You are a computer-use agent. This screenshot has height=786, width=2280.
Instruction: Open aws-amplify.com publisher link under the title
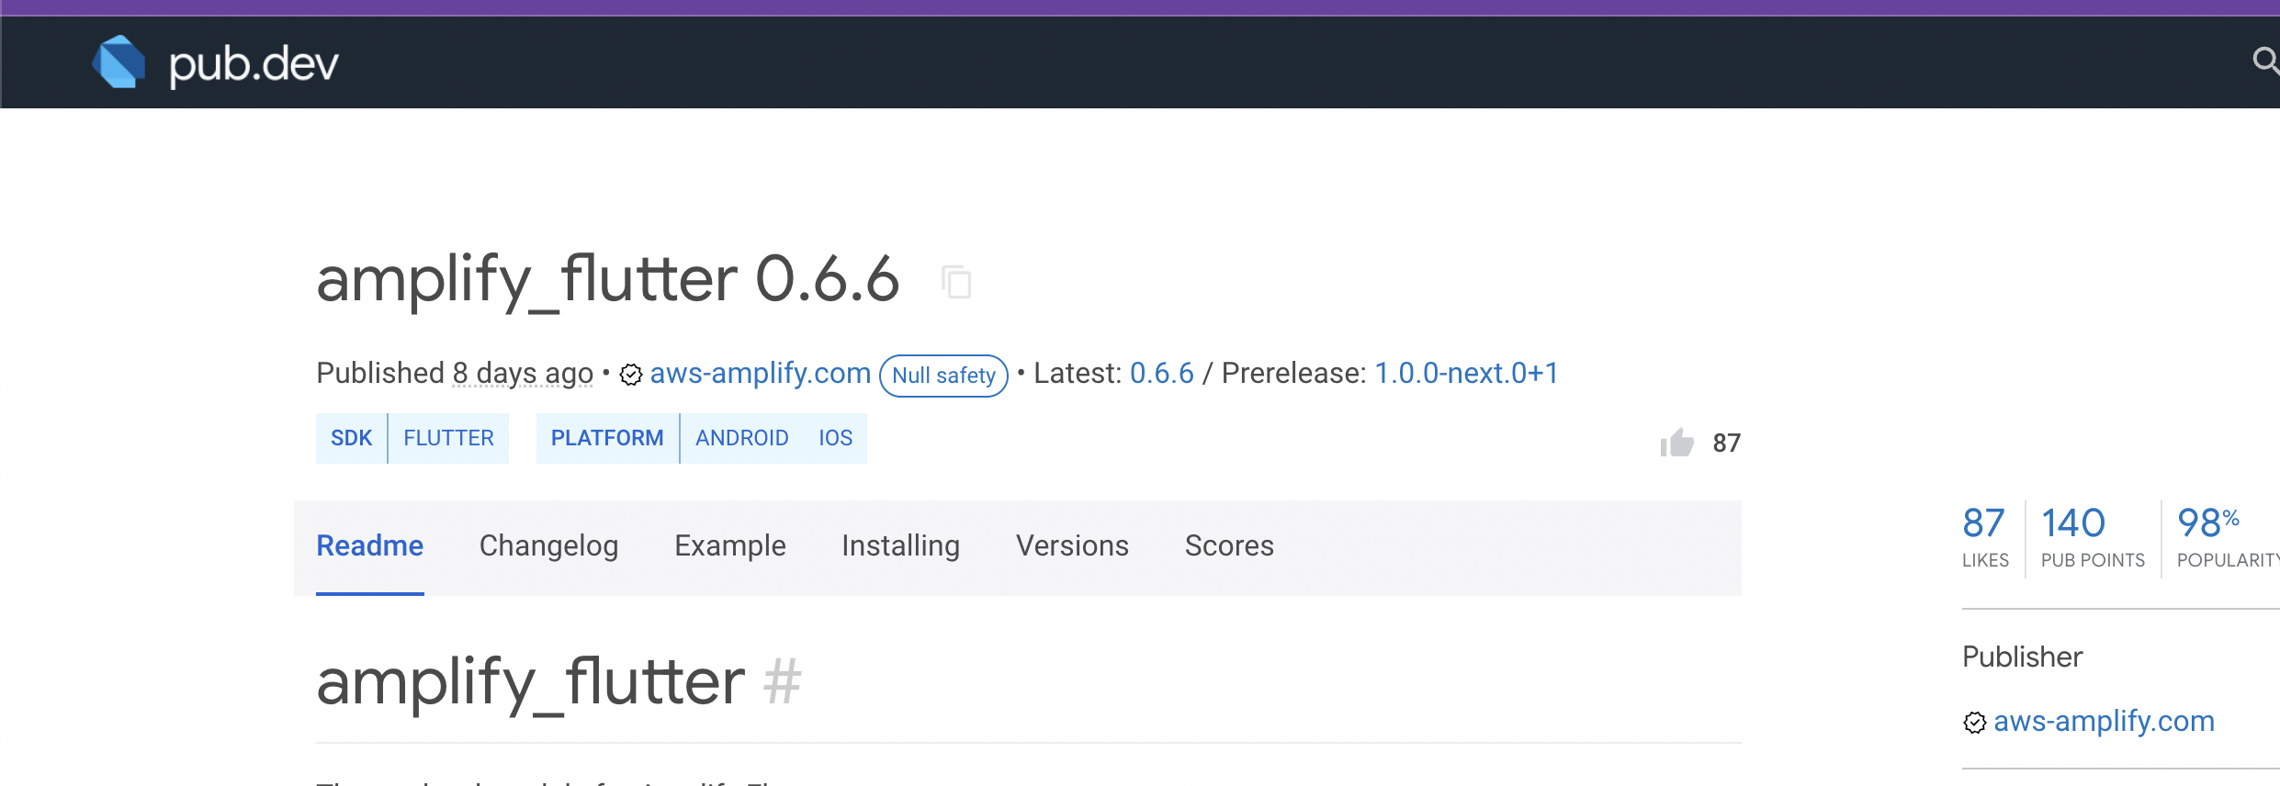click(x=760, y=373)
